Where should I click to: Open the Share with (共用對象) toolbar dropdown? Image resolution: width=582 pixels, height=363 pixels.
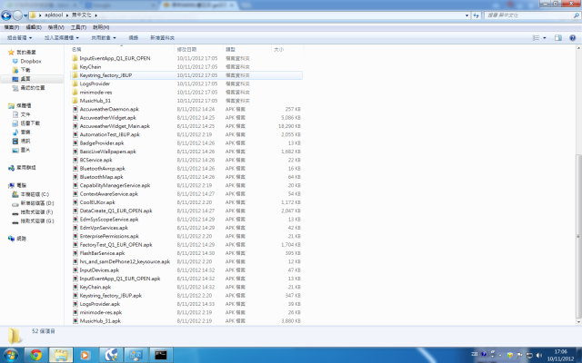[x=104, y=38]
